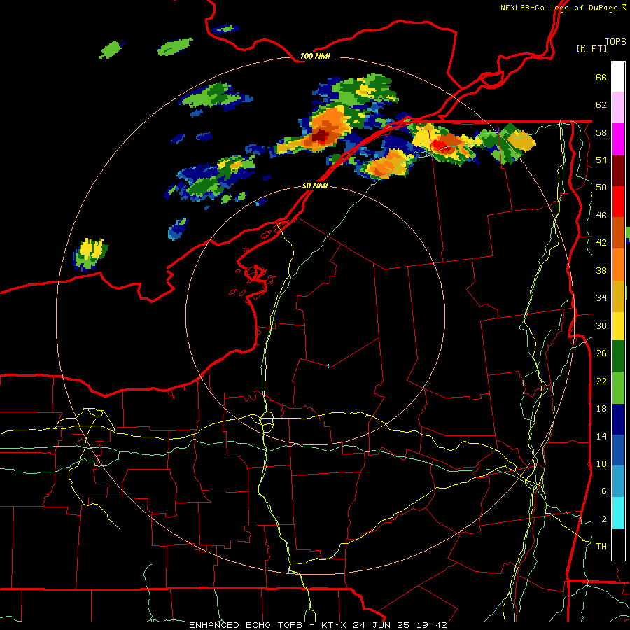Click the "34" legend value
Screen dimensions: 630x630
[x=601, y=297]
